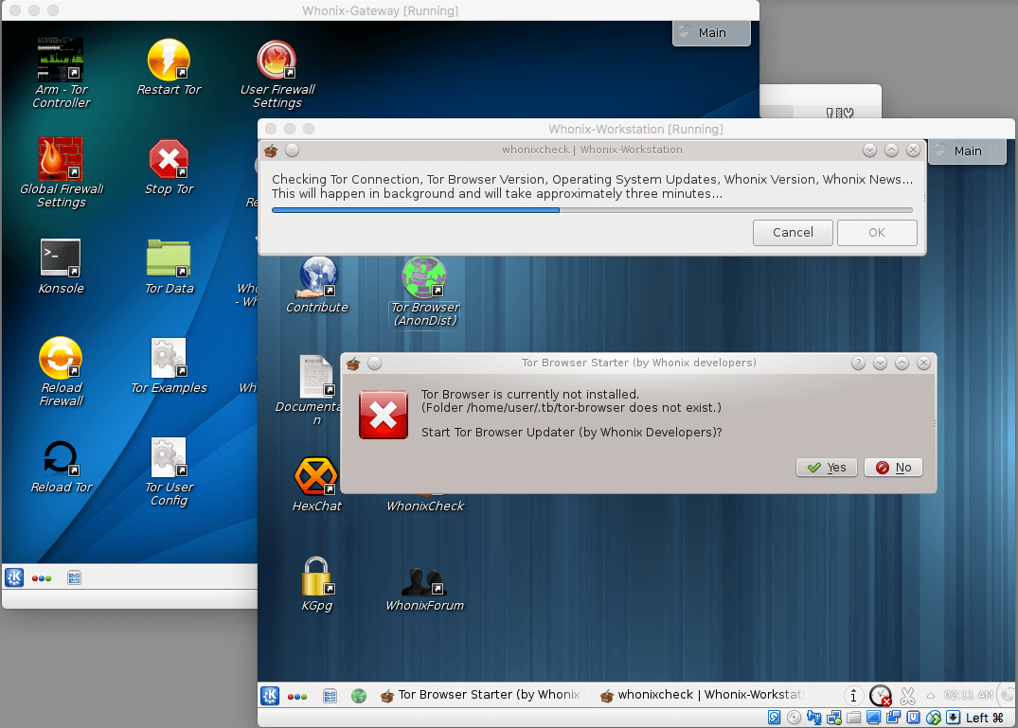Screen dimensions: 1018x728
Task: Launch Tor Browser (AnonDist) desktop icon
Action: pyautogui.click(x=424, y=292)
